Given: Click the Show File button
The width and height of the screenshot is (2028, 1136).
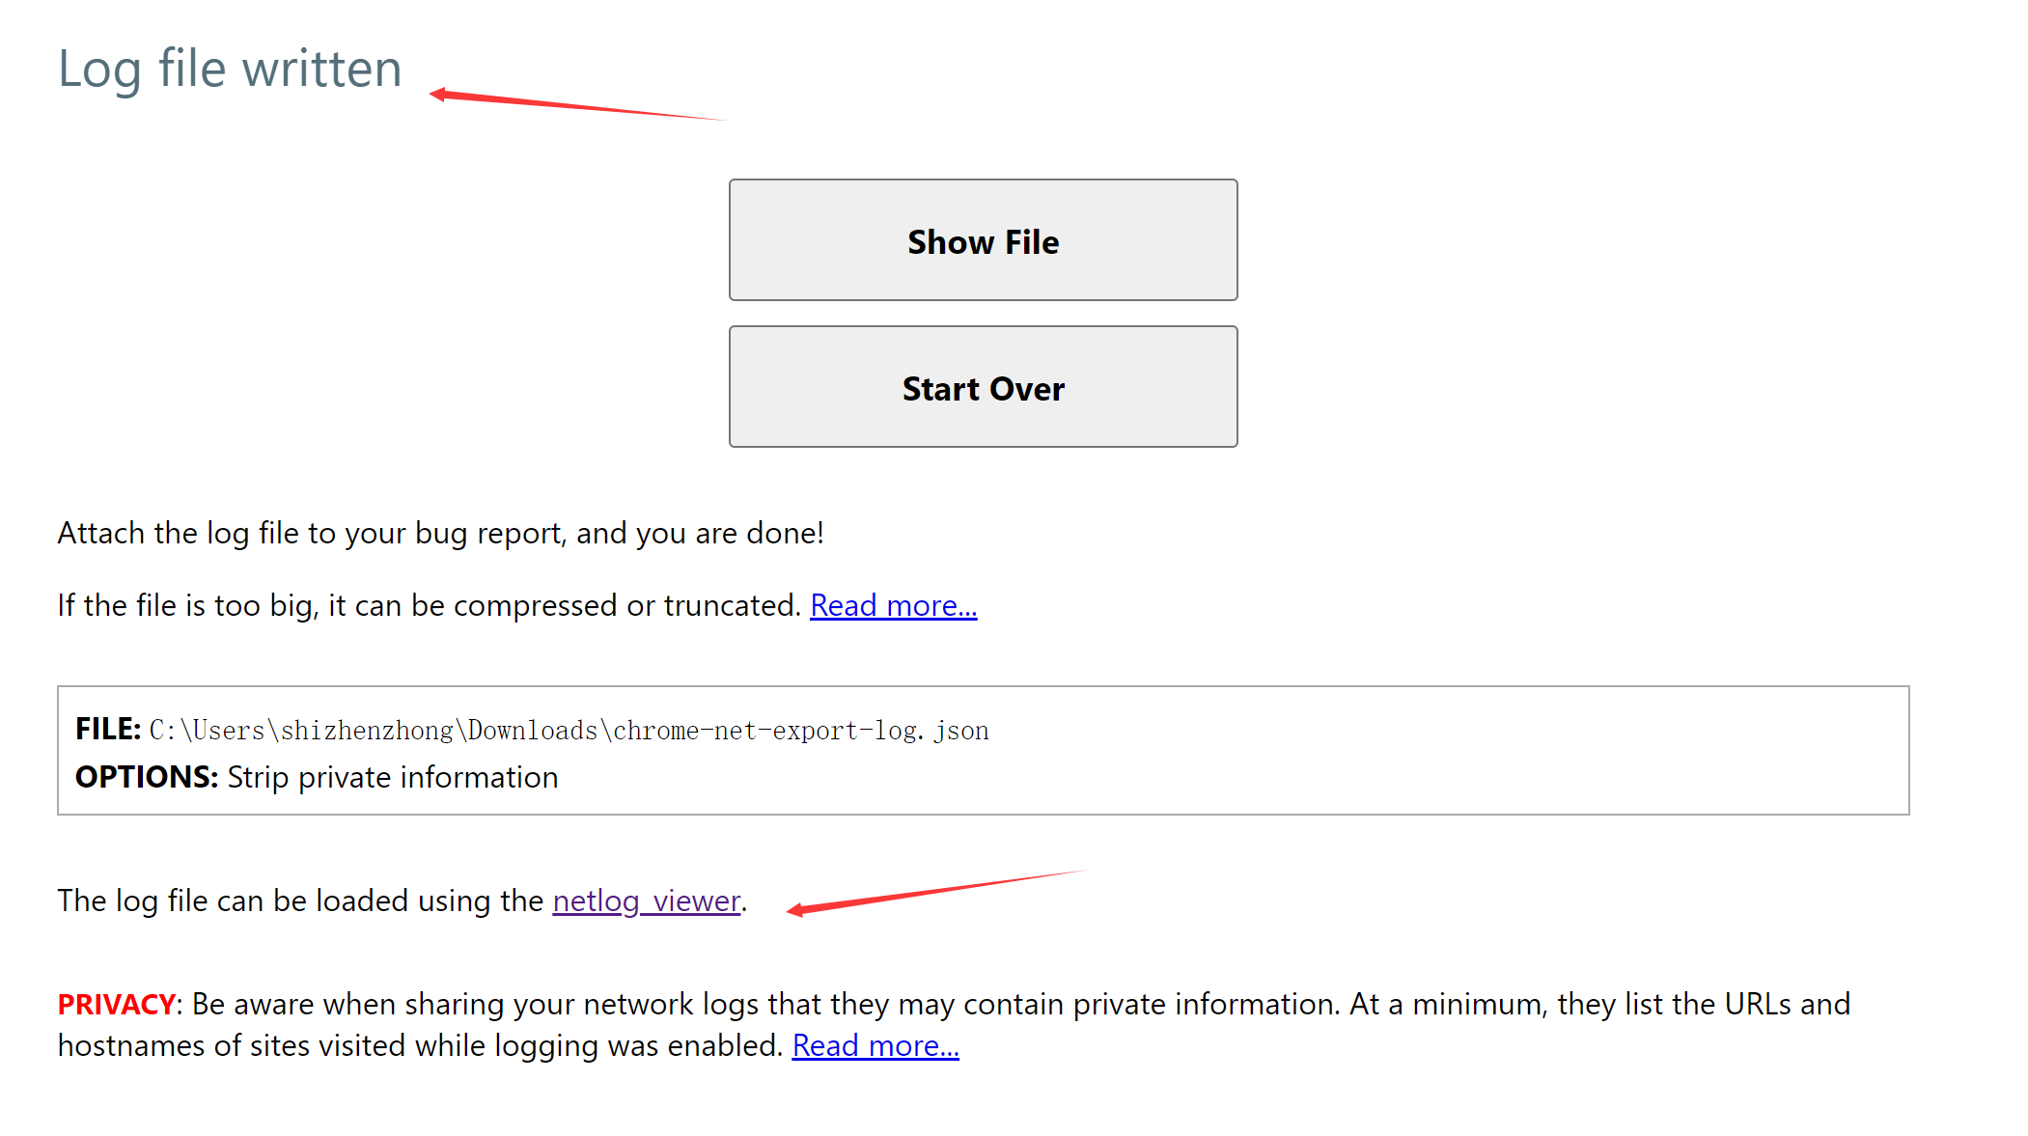Looking at the screenshot, I should (983, 240).
